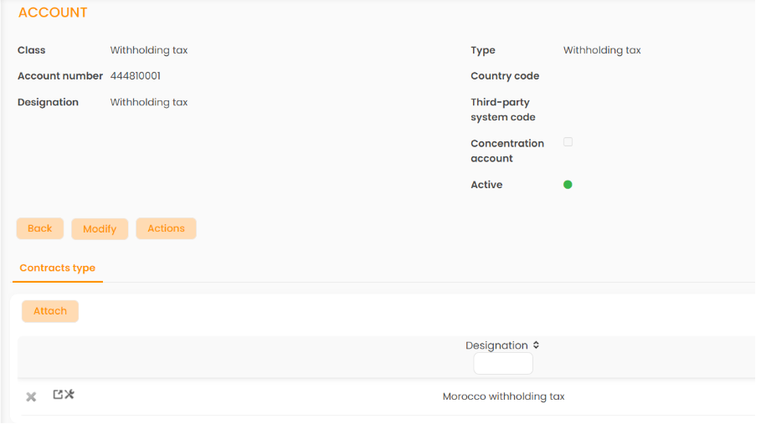Click the Country code label
Viewport: 761px width, 424px height.
(x=505, y=76)
